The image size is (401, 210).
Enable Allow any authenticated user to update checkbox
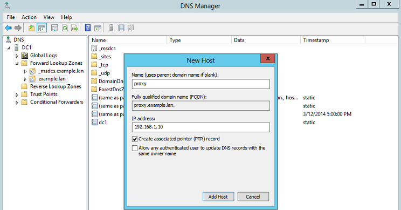(135, 148)
